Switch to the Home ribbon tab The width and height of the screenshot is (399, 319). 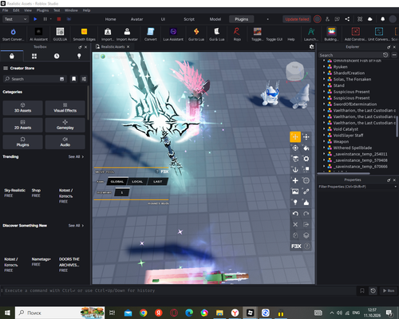110,19
